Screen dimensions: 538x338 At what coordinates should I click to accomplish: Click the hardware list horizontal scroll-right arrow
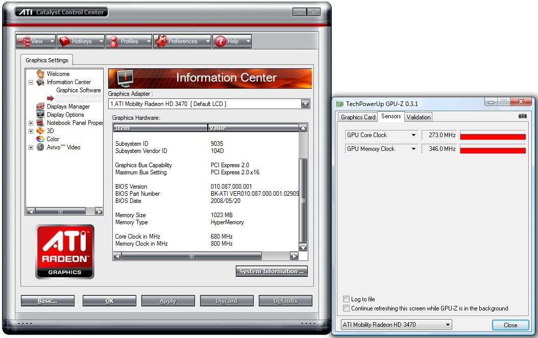click(294, 256)
